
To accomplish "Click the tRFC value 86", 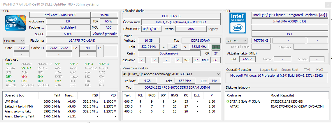I will point(215,60).
